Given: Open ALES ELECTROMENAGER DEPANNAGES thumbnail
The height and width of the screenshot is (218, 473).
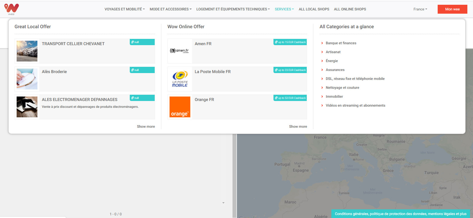Looking at the screenshot, I should coord(27,107).
